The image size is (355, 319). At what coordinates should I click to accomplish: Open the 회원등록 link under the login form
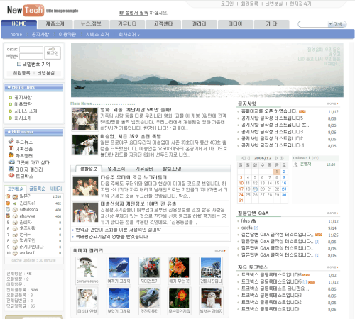click(x=21, y=73)
